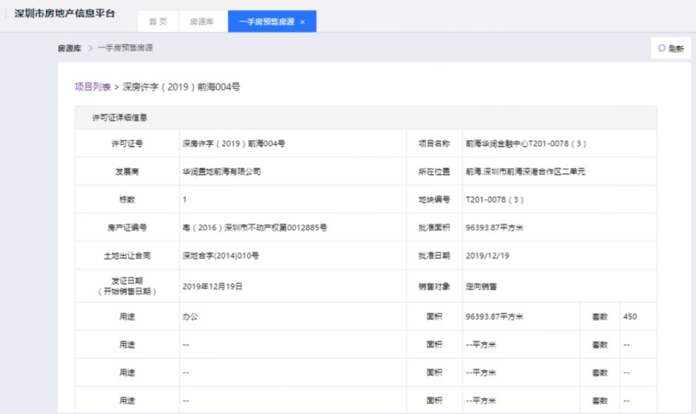Go back via the 项目列表 link
The height and width of the screenshot is (414, 696).
click(x=92, y=87)
